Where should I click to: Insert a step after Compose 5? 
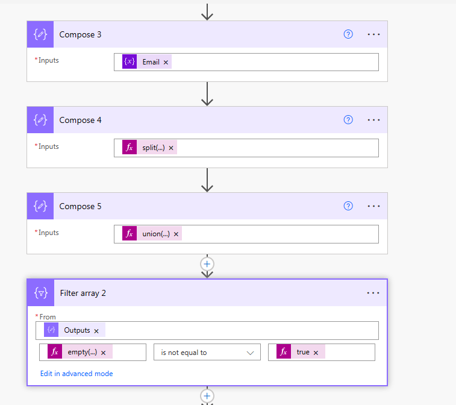coord(207,264)
